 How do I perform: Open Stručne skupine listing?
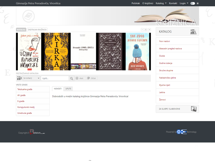click(x=177, y=70)
